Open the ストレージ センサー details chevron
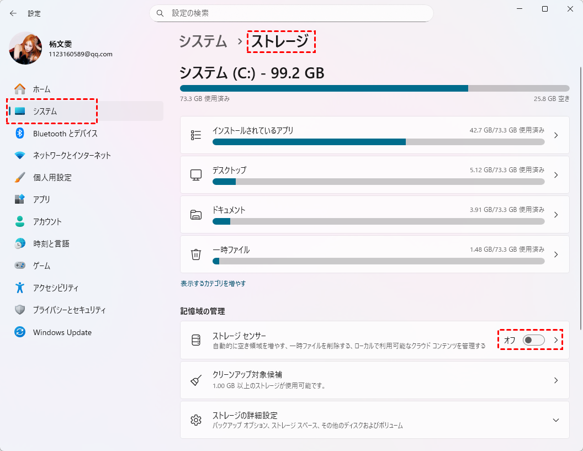 click(x=556, y=340)
